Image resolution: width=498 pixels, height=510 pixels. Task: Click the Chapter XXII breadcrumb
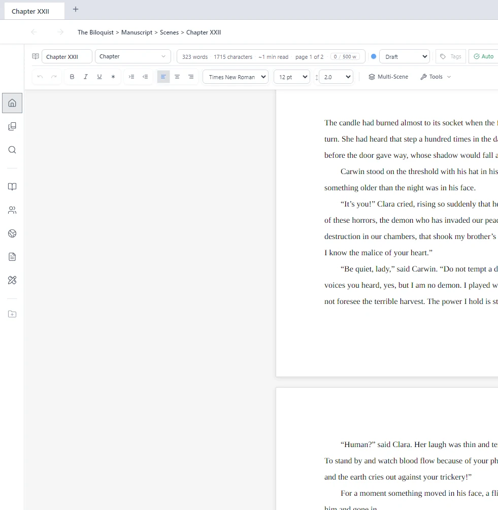[x=203, y=32]
